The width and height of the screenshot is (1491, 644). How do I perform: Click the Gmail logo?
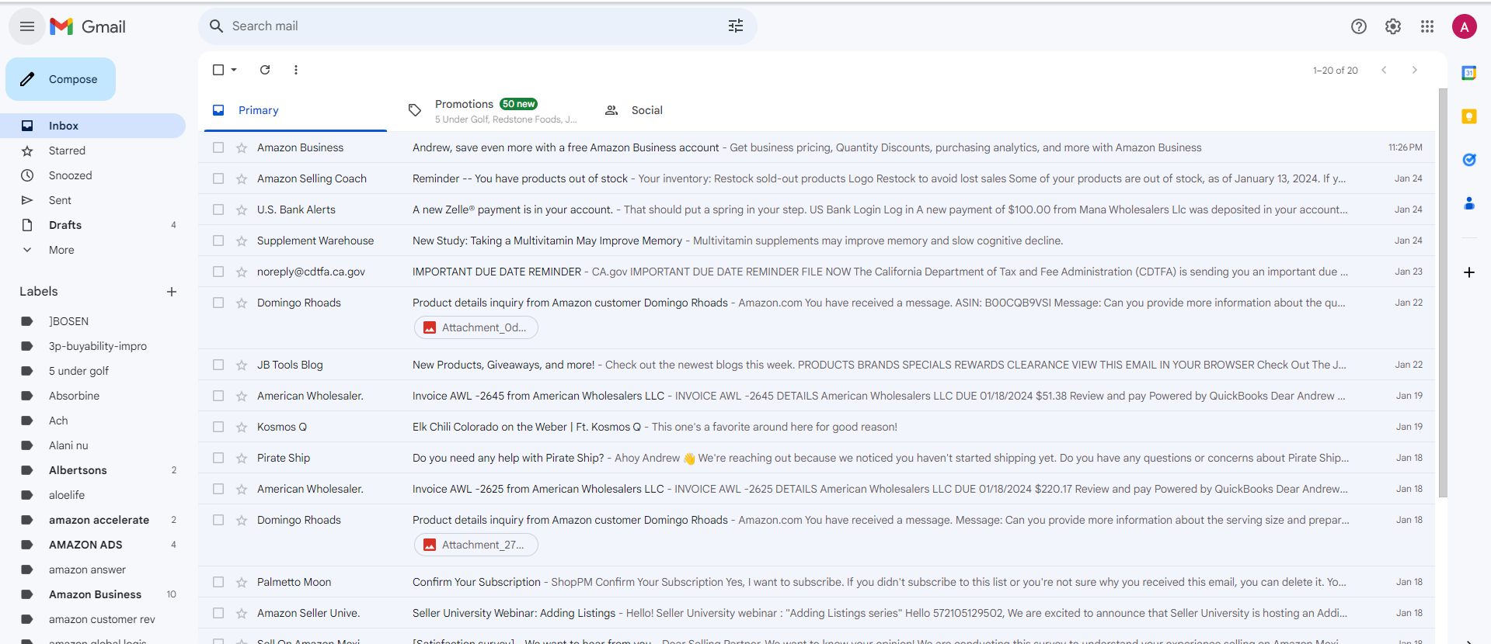click(x=88, y=26)
